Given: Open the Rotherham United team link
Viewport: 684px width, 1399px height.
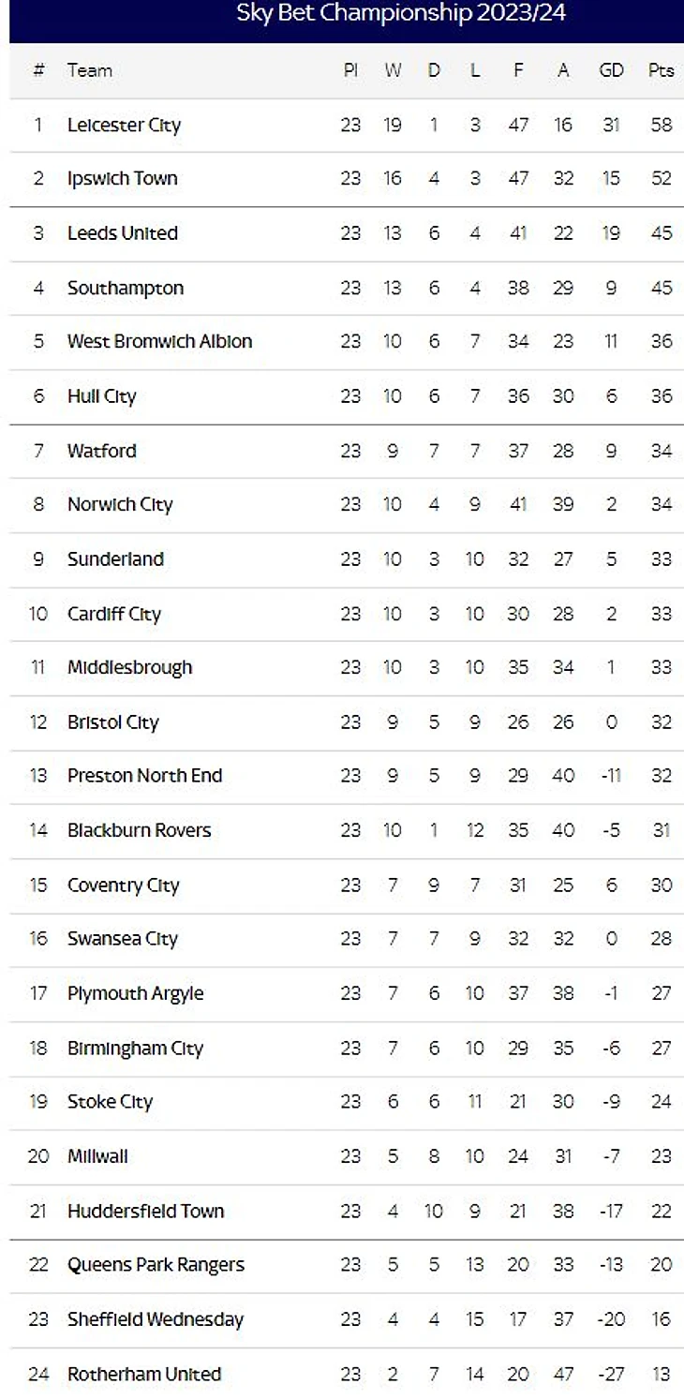Looking at the screenshot, I should [144, 1374].
